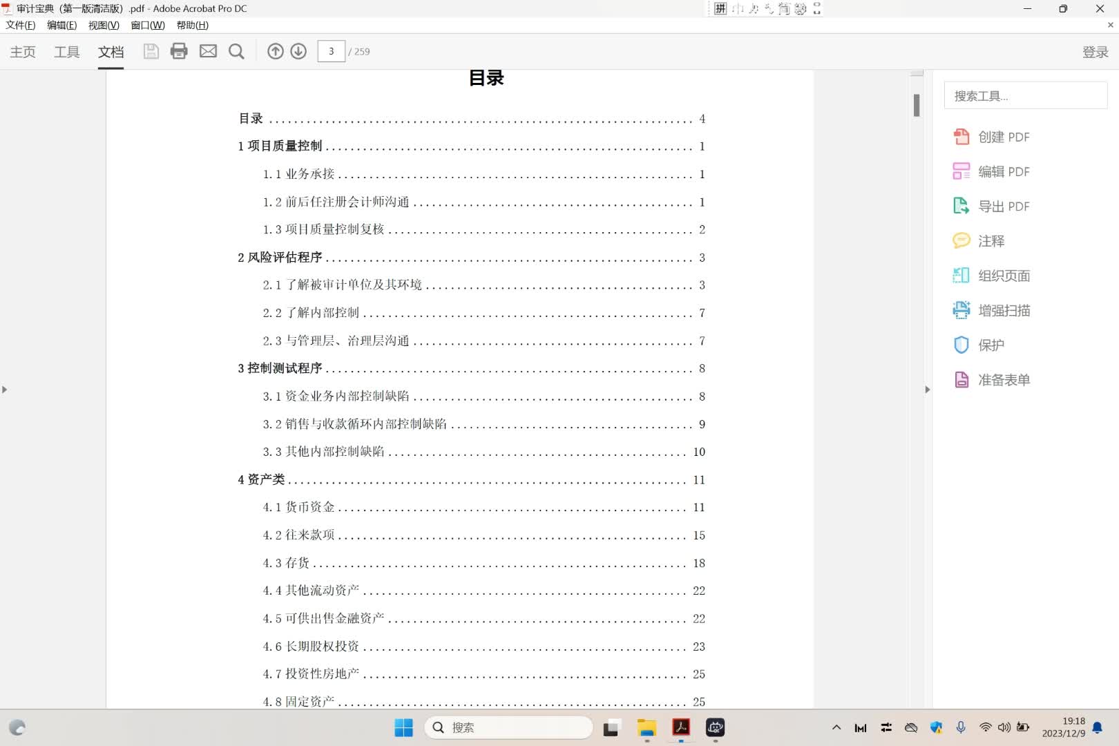Open the 注释 comment tool
Image resolution: width=1119 pixels, height=746 pixels.
click(979, 240)
